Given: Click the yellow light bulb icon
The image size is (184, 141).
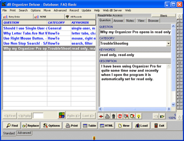Looking at the screenshot, I should click(x=139, y=116).
